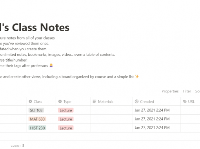Click the Lecture tag in SCI 108 row
This screenshot has height=149, width=200.
click(66, 110)
